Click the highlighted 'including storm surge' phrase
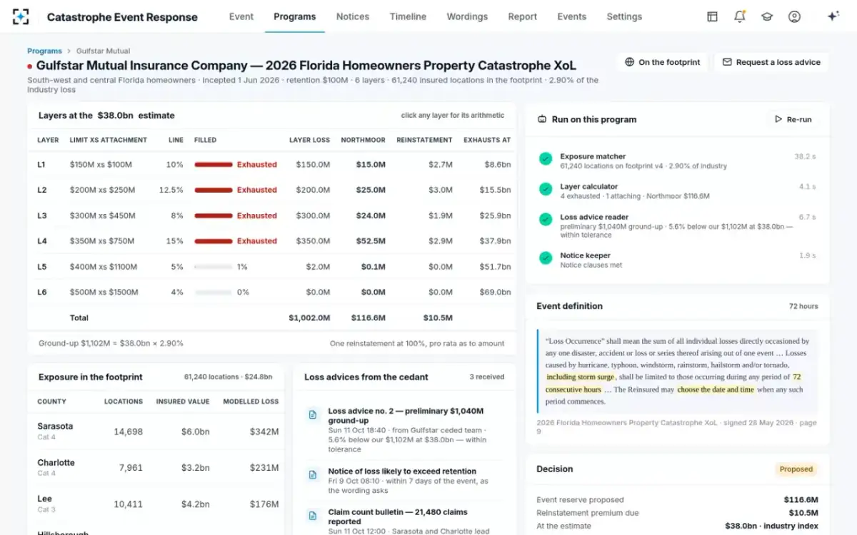 [581, 377]
